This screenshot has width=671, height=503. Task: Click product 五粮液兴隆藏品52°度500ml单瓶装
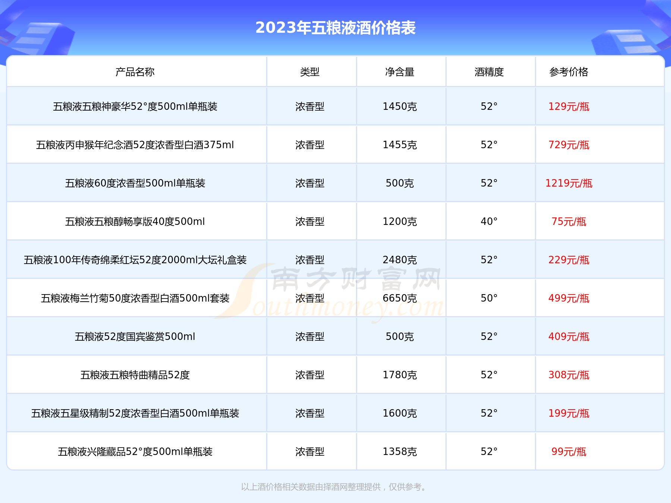pyautogui.click(x=135, y=452)
